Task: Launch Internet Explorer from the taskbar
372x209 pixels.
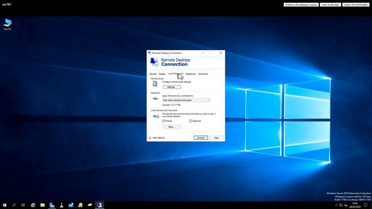Action: pyautogui.click(x=33, y=205)
